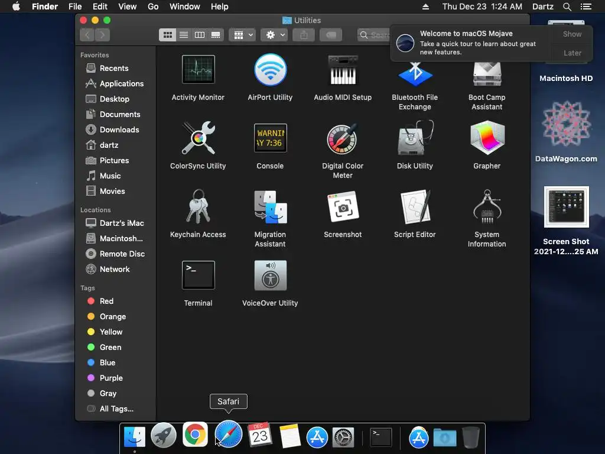Viewport: 605px width, 454px height.
Task: Launch AirPort Utility icon
Action: 270,70
